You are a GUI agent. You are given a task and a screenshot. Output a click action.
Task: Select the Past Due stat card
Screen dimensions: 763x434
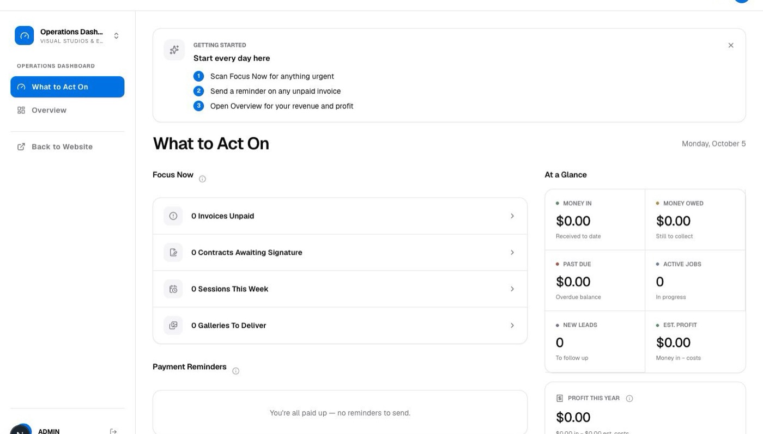(595, 280)
